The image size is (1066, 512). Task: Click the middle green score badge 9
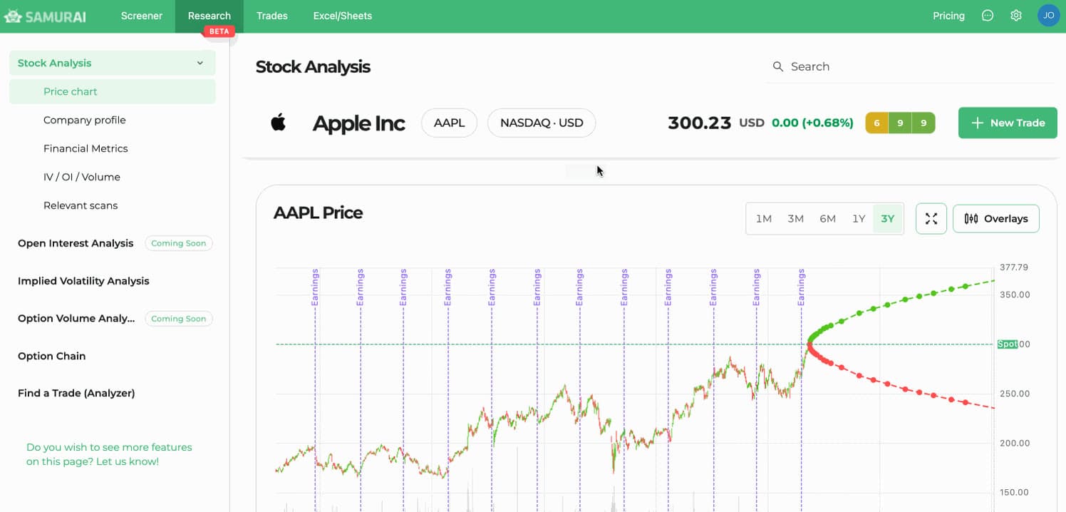pyautogui.click(x=900, y=123)
